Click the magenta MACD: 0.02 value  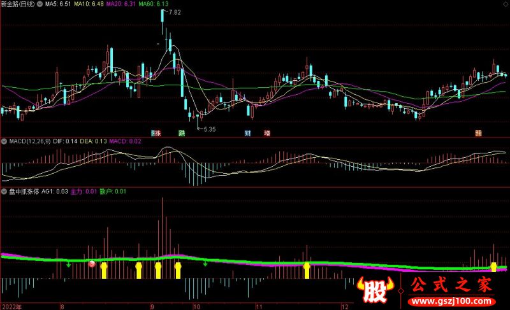[125, 141]
